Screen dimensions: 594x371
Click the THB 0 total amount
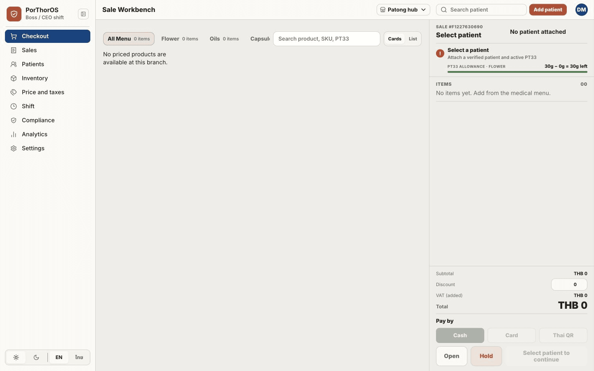(573, 305)
